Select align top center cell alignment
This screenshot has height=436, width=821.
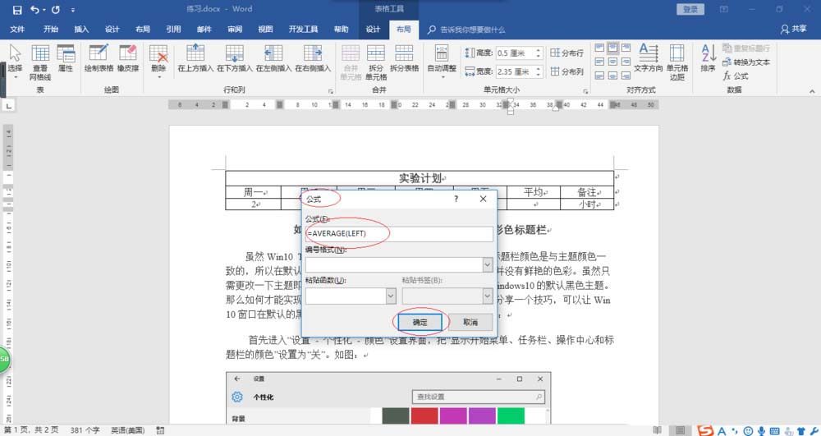click(612, 48)
